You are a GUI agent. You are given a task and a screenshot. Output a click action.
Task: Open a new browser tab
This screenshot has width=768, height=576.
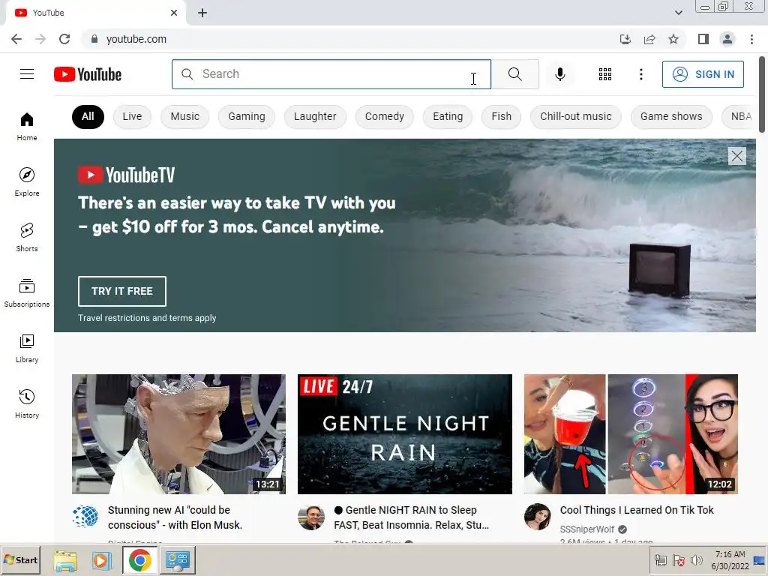pyautogui.click(x=202, y=13)
